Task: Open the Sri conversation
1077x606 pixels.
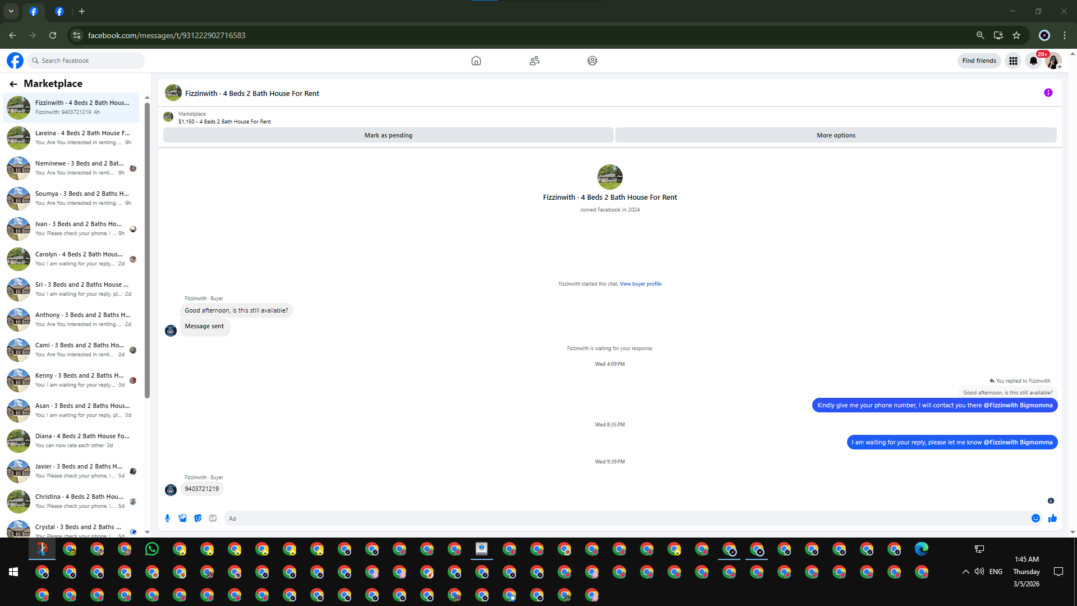Action: pos(72,290)
